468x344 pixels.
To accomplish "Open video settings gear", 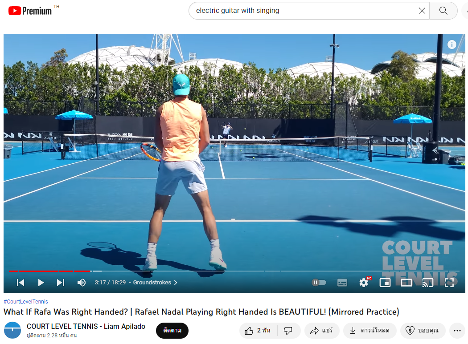I will [x=364, y=282].
